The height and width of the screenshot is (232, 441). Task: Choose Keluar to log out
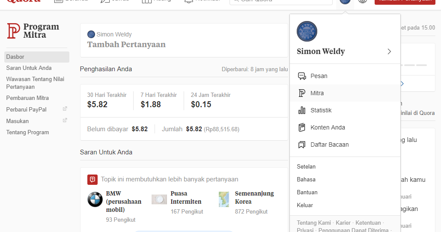click(x=305, y=205)
